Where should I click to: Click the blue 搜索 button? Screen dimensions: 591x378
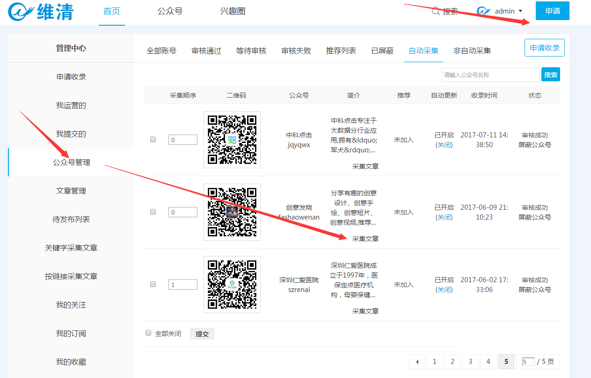(551, 75)
